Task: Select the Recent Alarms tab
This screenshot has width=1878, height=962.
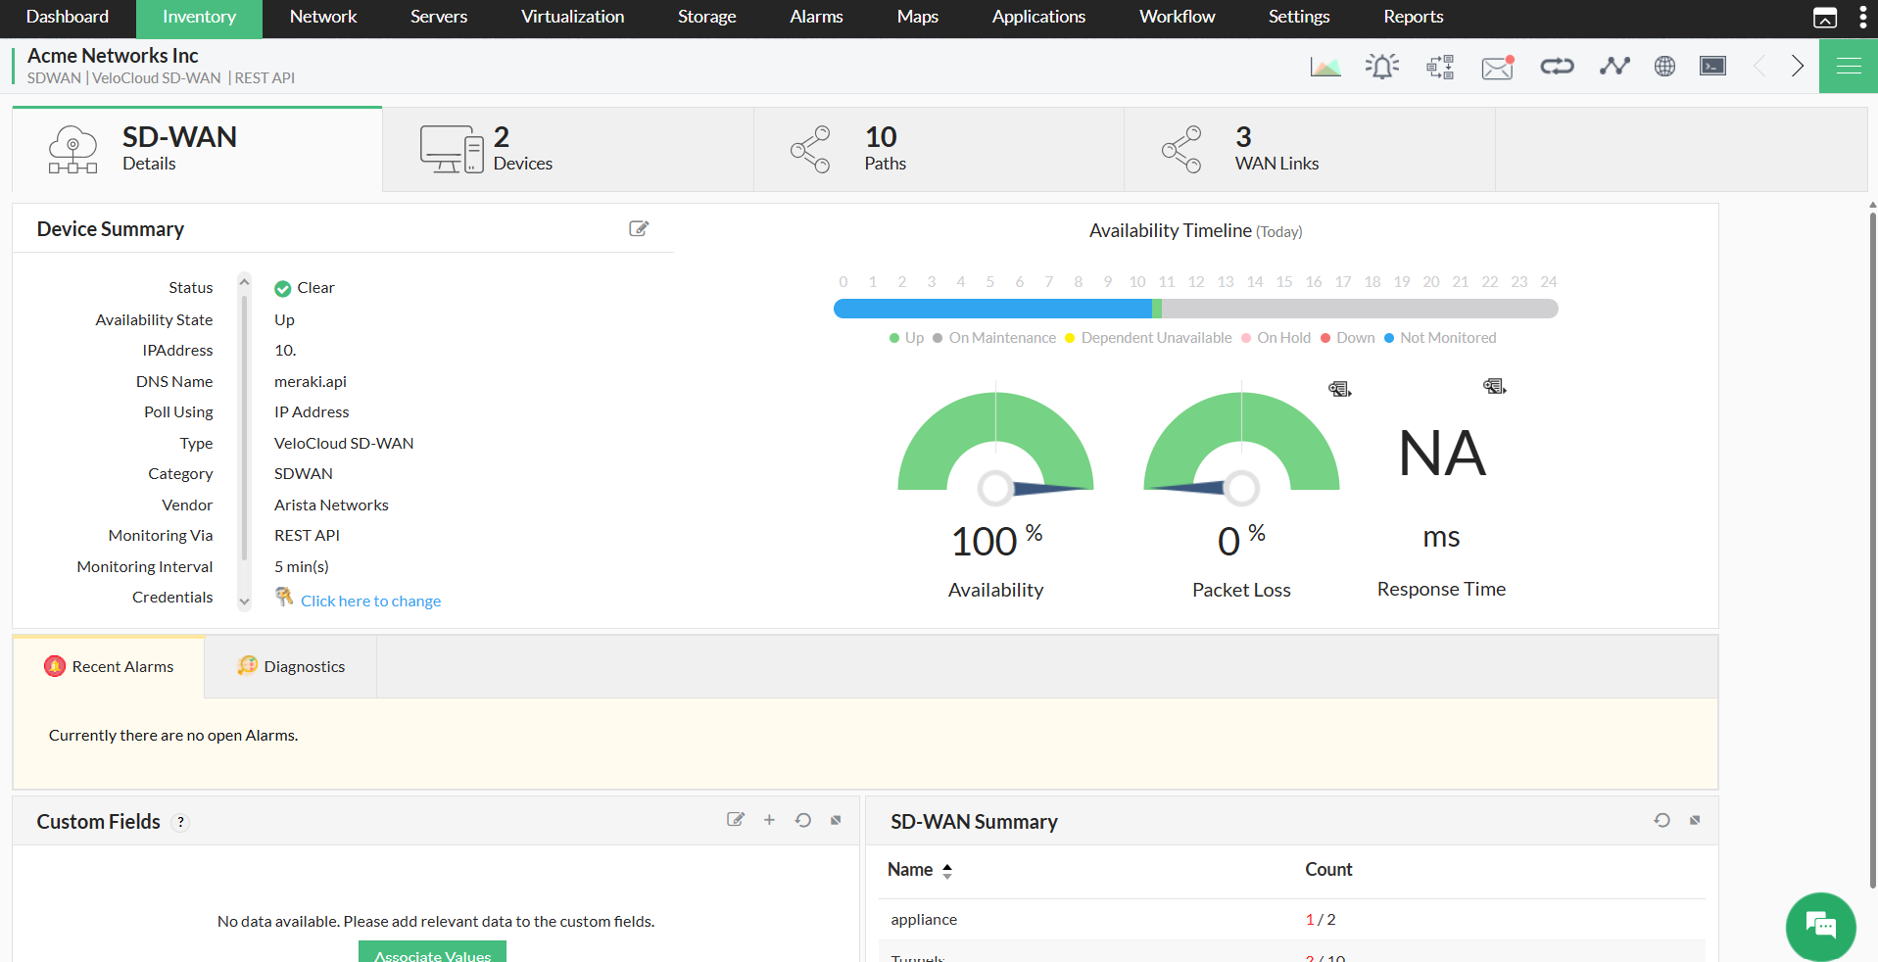Action: 109,666
